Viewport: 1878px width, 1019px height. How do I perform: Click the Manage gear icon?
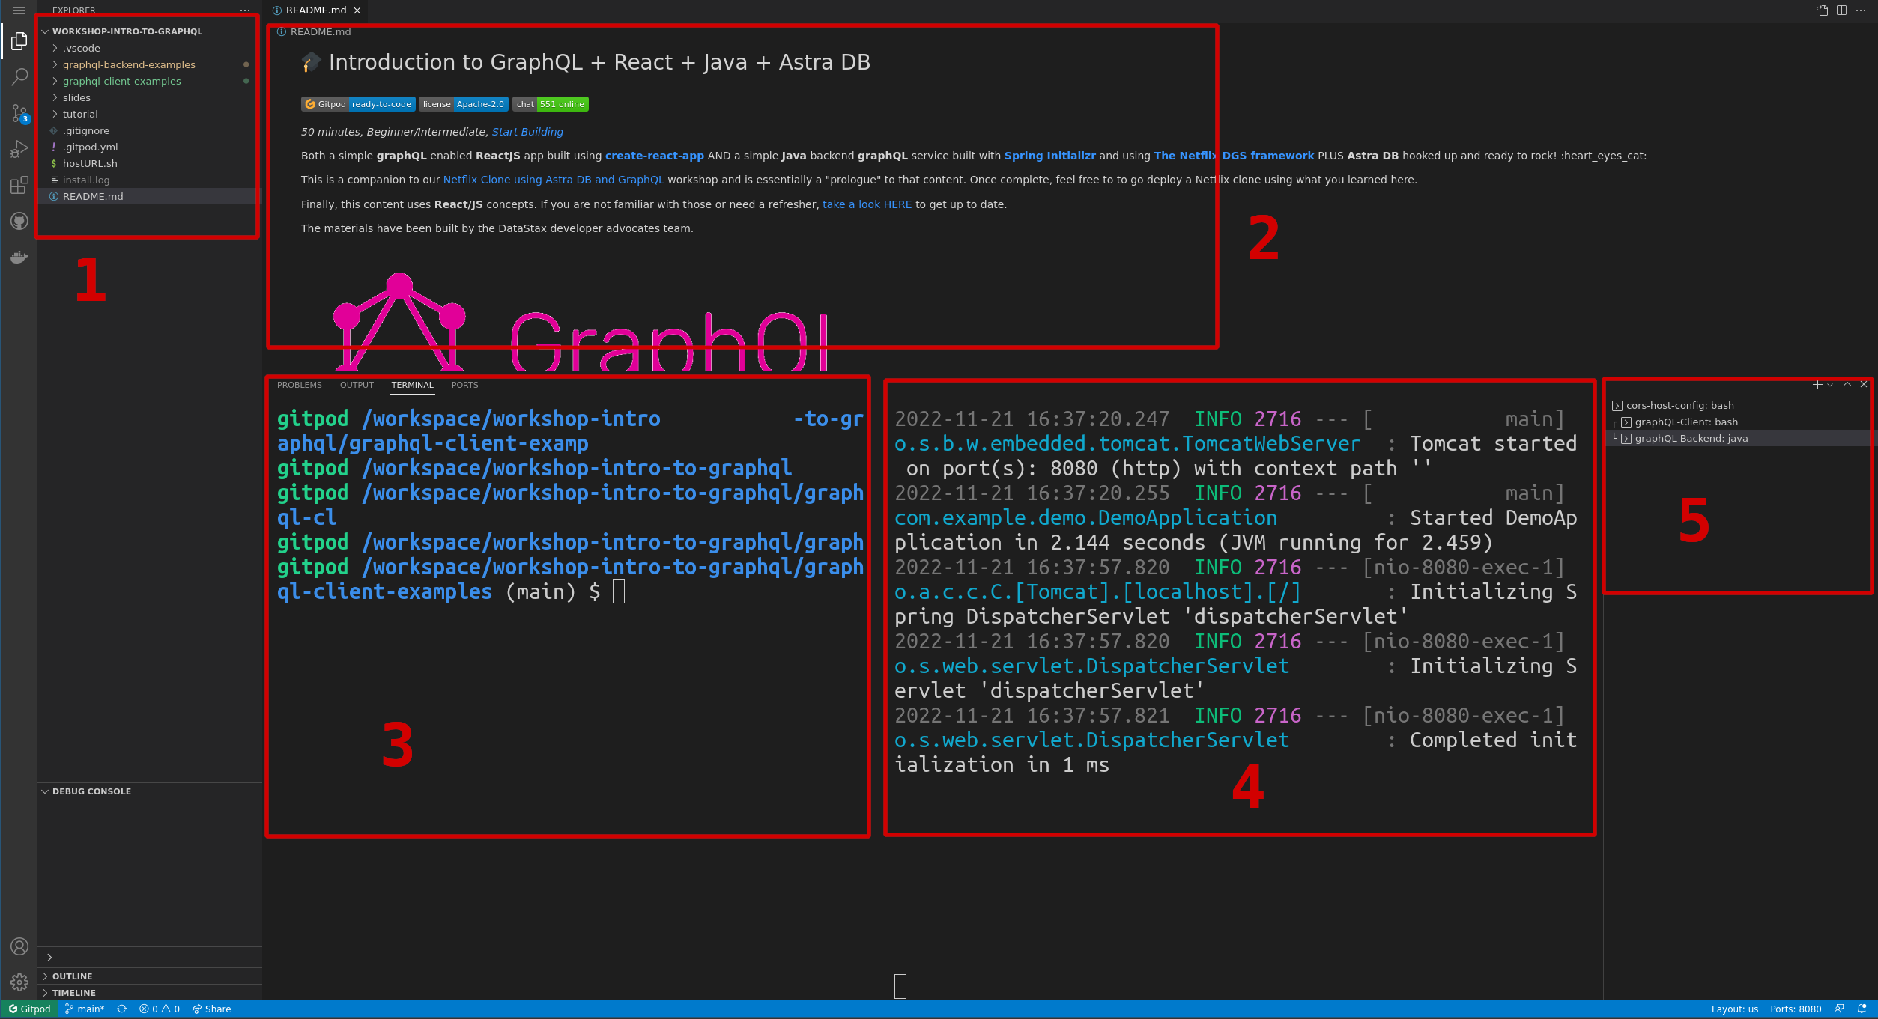[x=19, y=982]
